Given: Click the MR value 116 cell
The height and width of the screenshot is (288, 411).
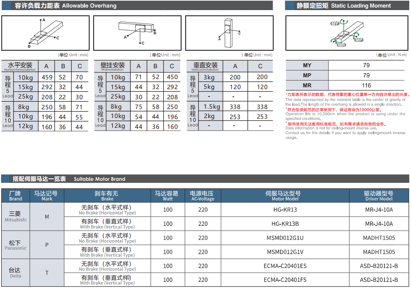Looking at the screenshot, I should (366, 85).
